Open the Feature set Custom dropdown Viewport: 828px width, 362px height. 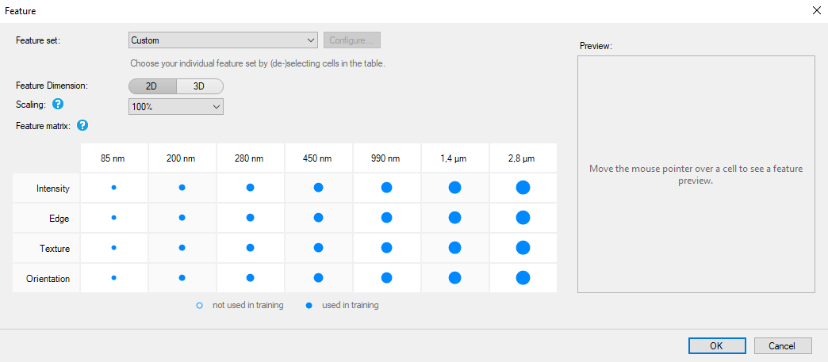point(223,40)
